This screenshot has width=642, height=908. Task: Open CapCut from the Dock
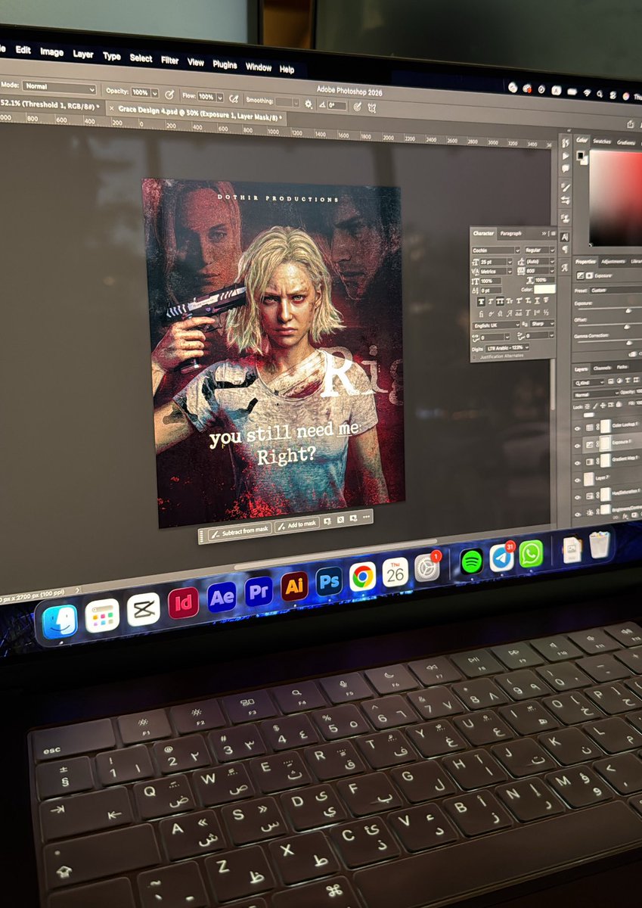point(143,608)
